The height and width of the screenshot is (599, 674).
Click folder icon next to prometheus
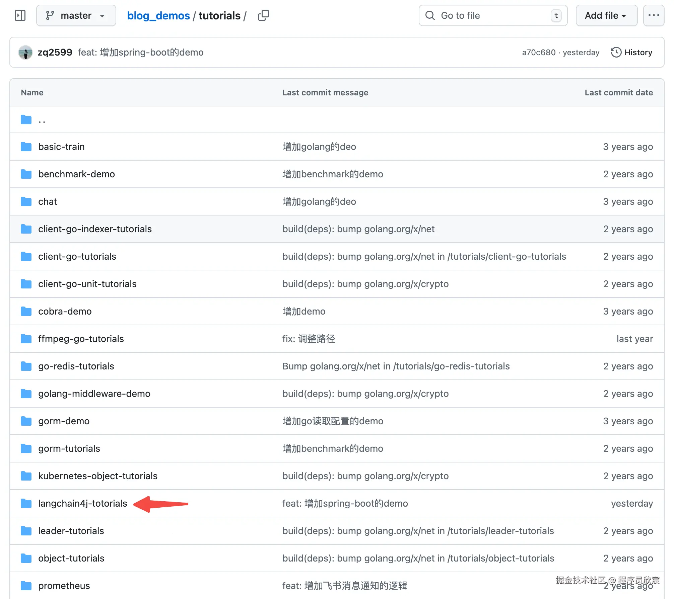(x=26, y=586)
